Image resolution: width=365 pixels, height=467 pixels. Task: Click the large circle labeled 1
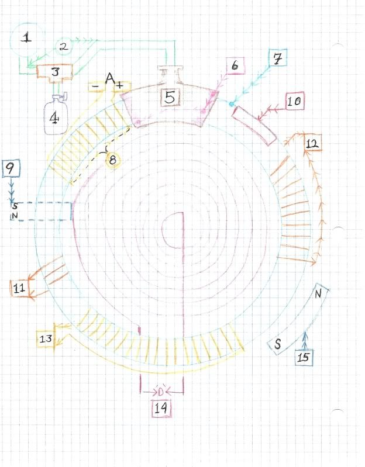(x=25, y=39)
